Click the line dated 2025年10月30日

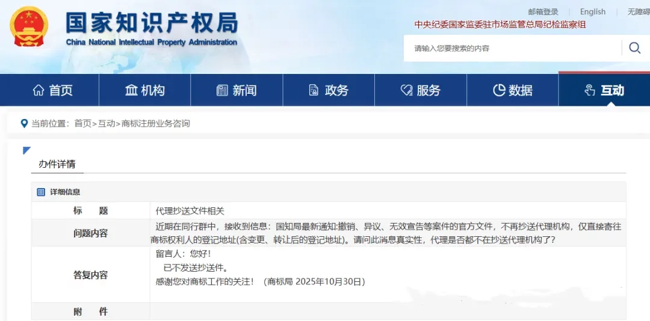click(x=261, y=282)
